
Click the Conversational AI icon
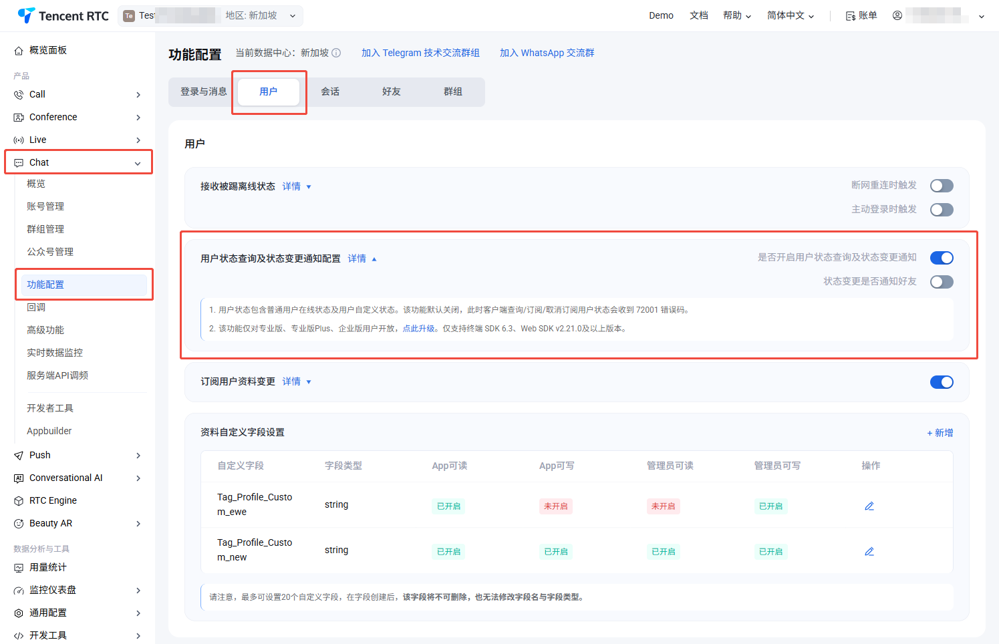[x=19, y=478]
